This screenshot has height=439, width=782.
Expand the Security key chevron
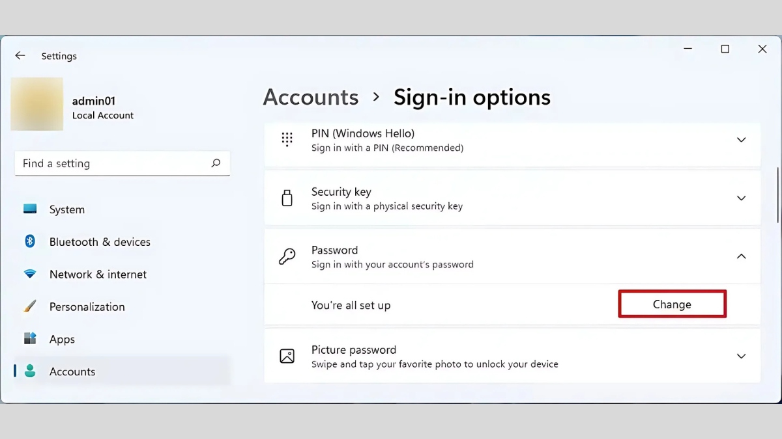(x=741, y=198)
